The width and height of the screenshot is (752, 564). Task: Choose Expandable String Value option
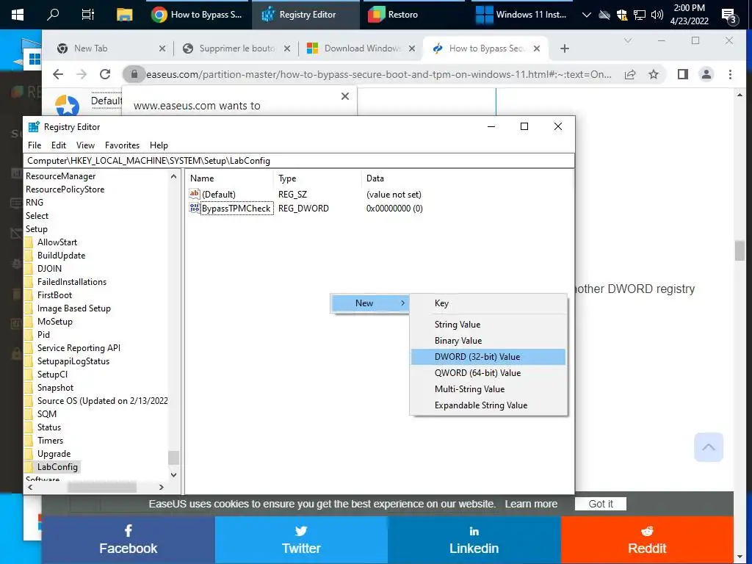click(488, 405)
